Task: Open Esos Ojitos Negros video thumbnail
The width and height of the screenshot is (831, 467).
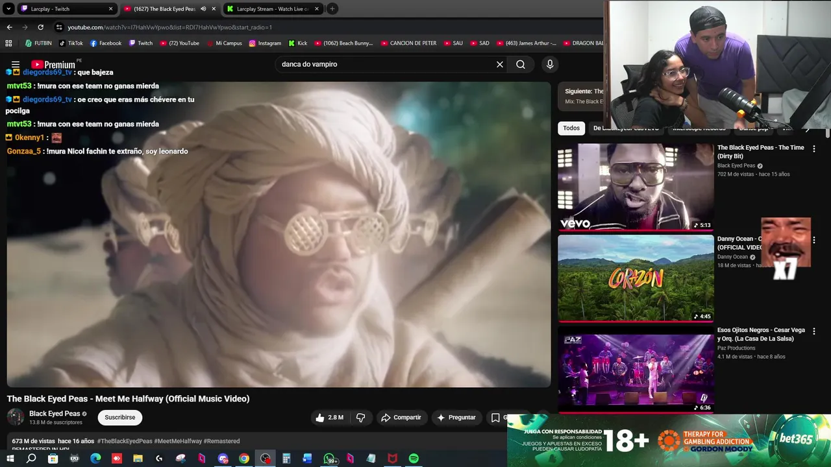Action: (636, 369)
